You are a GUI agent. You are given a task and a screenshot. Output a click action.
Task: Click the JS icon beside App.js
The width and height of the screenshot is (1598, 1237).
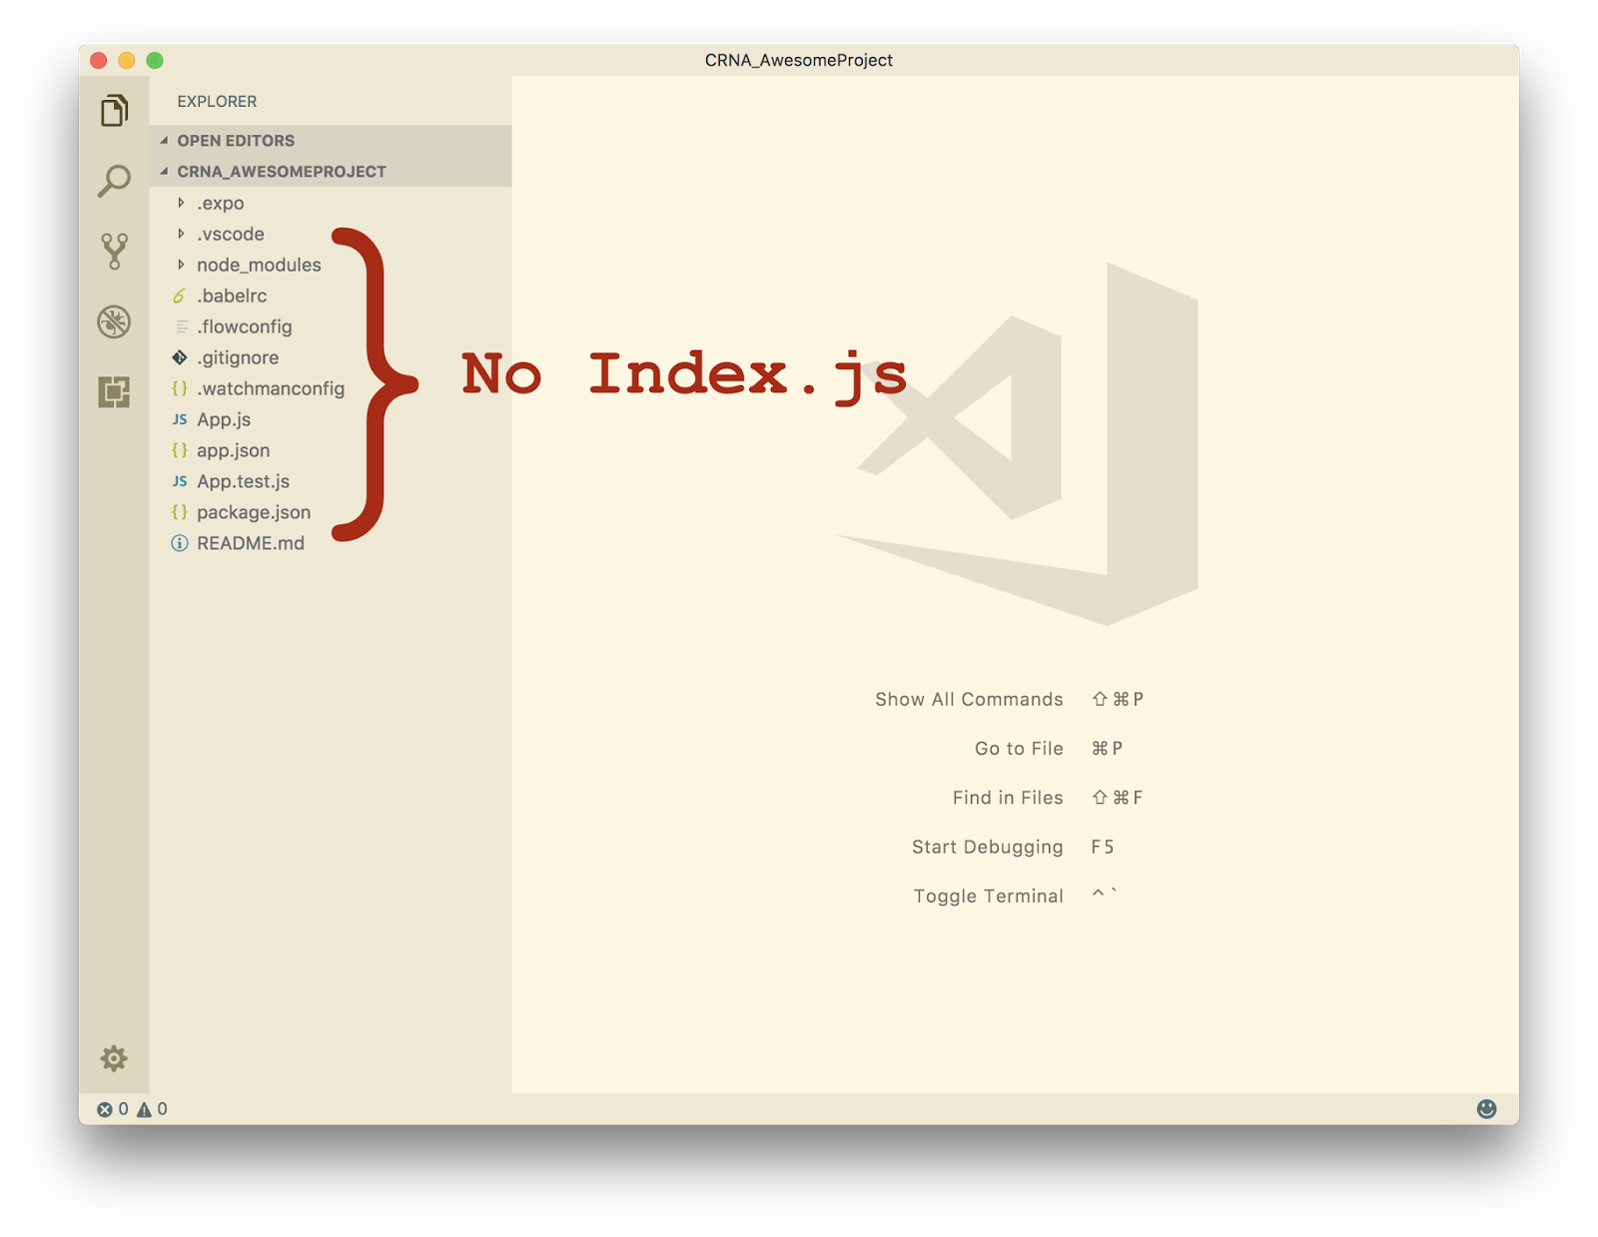point(180,419)
